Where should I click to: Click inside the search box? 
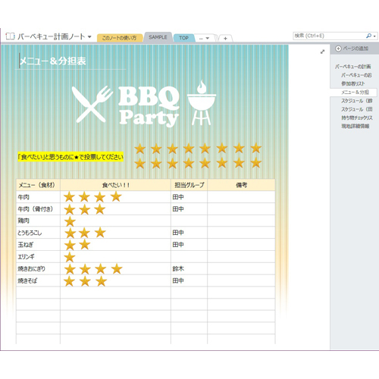click(x=329, y=36)
